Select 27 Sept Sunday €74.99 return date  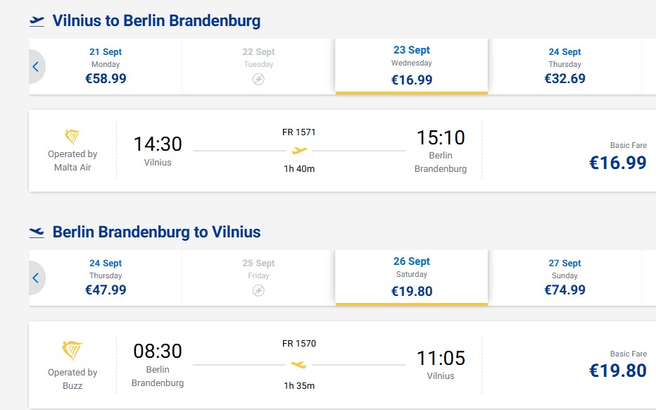point(564,278)
